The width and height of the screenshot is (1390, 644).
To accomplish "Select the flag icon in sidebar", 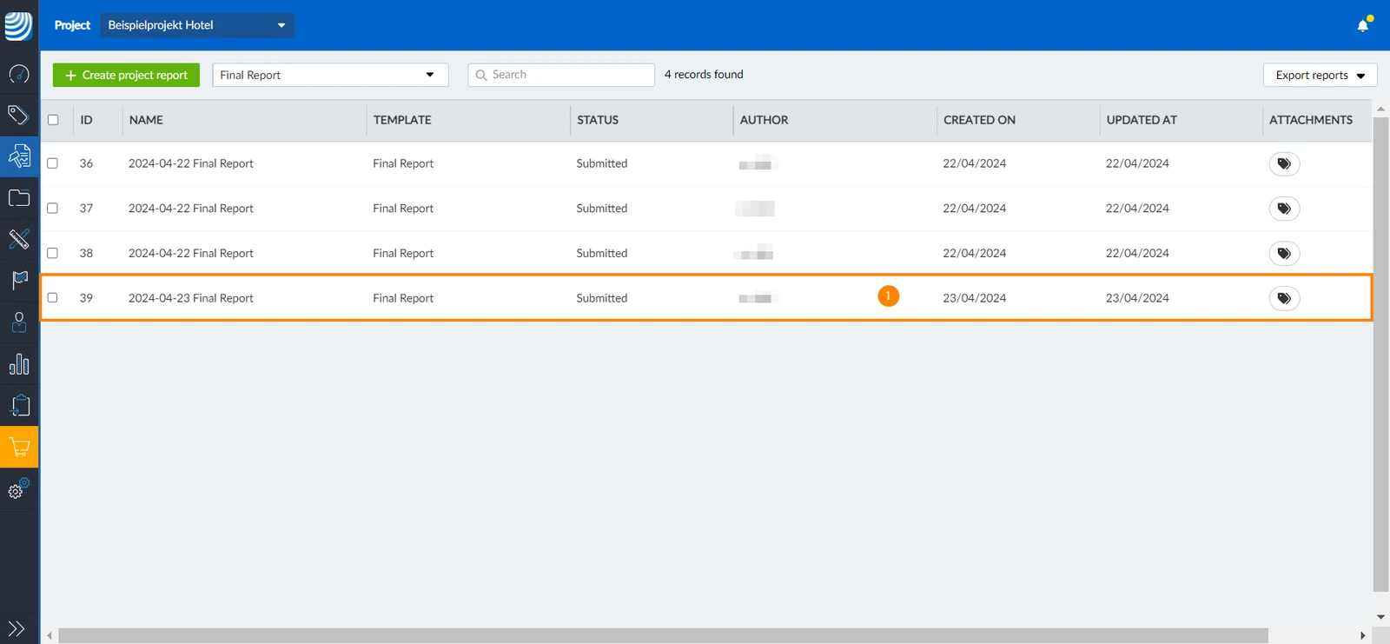I will coord(19,280).
